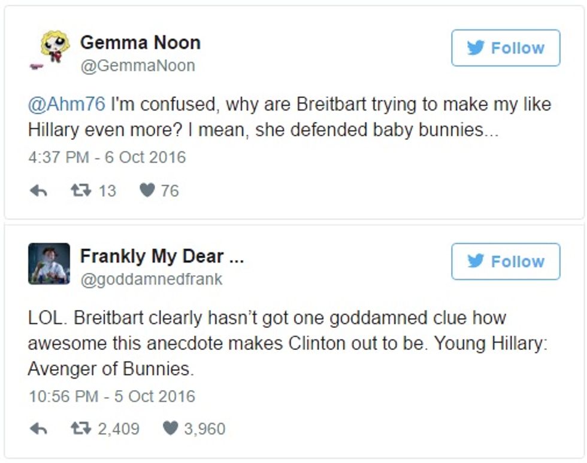Follow Gemma Noon
587x463 pixels.
(506, 48)
